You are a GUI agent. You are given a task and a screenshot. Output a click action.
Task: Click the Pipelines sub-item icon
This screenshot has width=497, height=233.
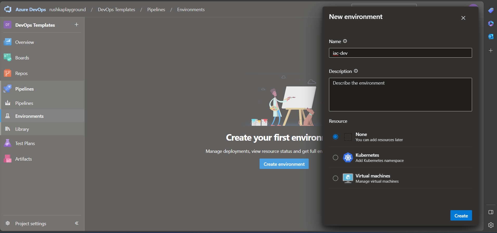(8, 103)
